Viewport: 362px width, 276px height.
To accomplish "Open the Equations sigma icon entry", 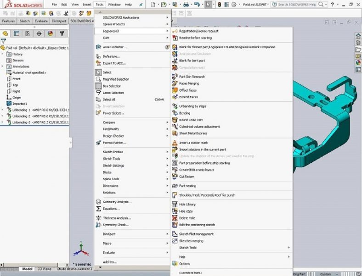I will 98,209.
